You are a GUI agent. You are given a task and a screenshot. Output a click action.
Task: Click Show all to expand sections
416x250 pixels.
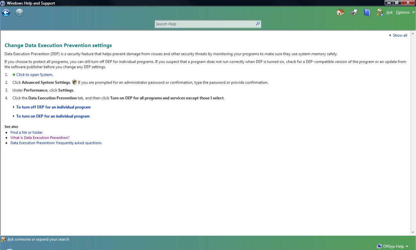pos(399,35)
